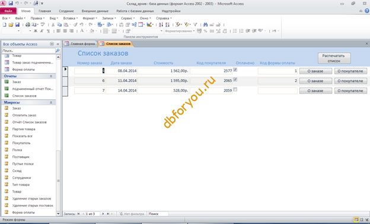370x224 pixels.
Task: Click the navigation pane scroll down arrow
Action: (x=58, y=213)
